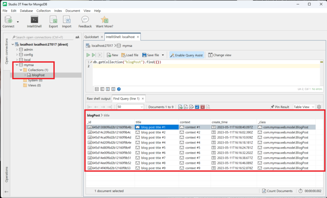Open the Help menu
Image resolution: width=327 pixels, height=198 pixels.
pyautogui.click(x=97, y=11)
